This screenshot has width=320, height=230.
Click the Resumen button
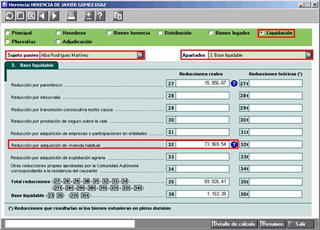click(273, 224)
